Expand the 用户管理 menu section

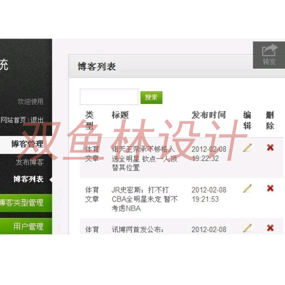point(26,226)
